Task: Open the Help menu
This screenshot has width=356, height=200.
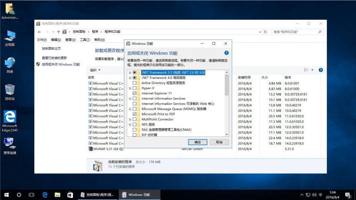Action: (99, 40)
